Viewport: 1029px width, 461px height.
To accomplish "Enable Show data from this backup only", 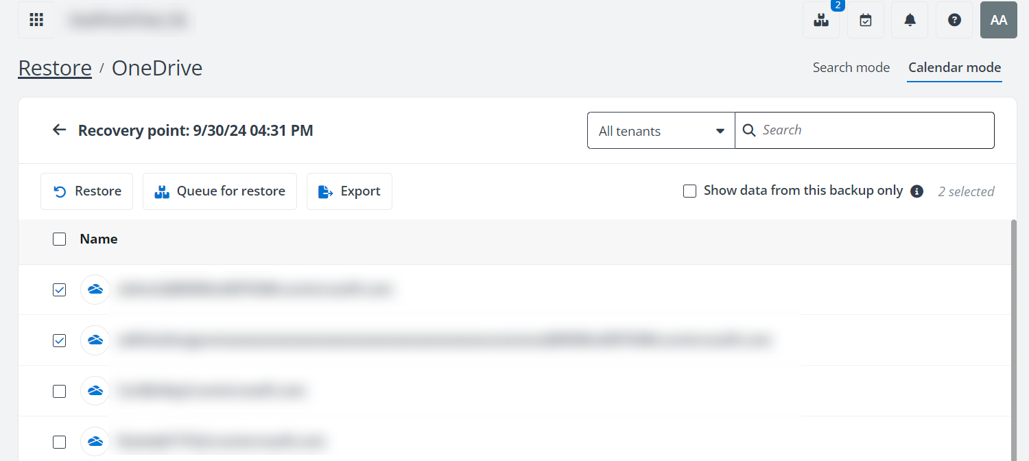I will click(x=689, y=191).
